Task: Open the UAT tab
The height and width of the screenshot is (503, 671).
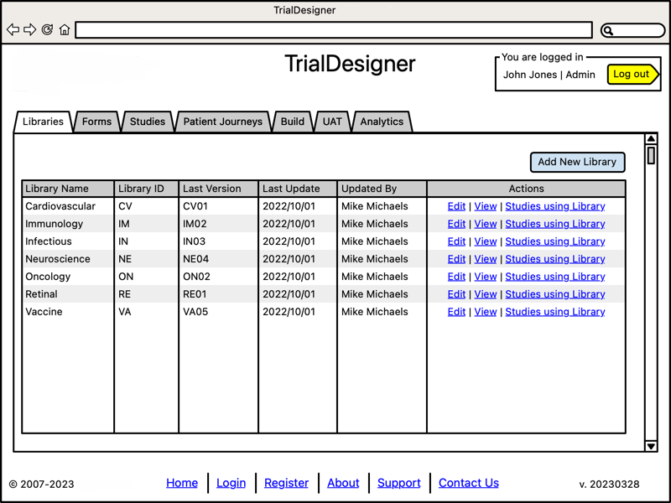Action: 332,122
